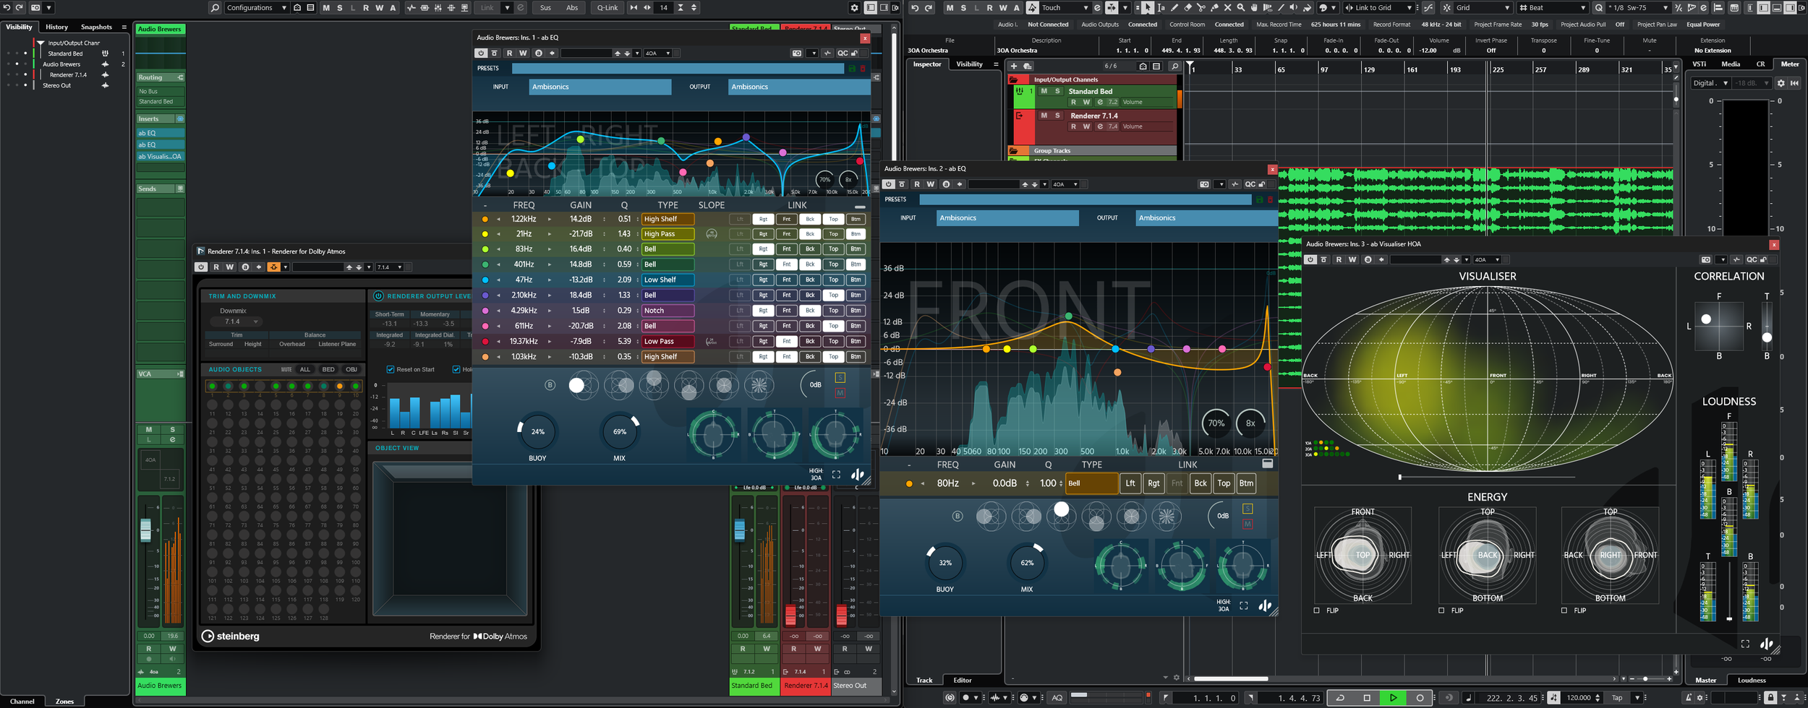Select the Glue tool

(1214, 7)
